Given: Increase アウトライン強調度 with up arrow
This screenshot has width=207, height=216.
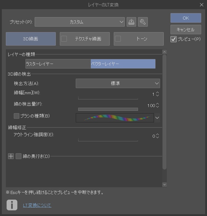Looking at the screenshot, I should [x=157, y=135].
